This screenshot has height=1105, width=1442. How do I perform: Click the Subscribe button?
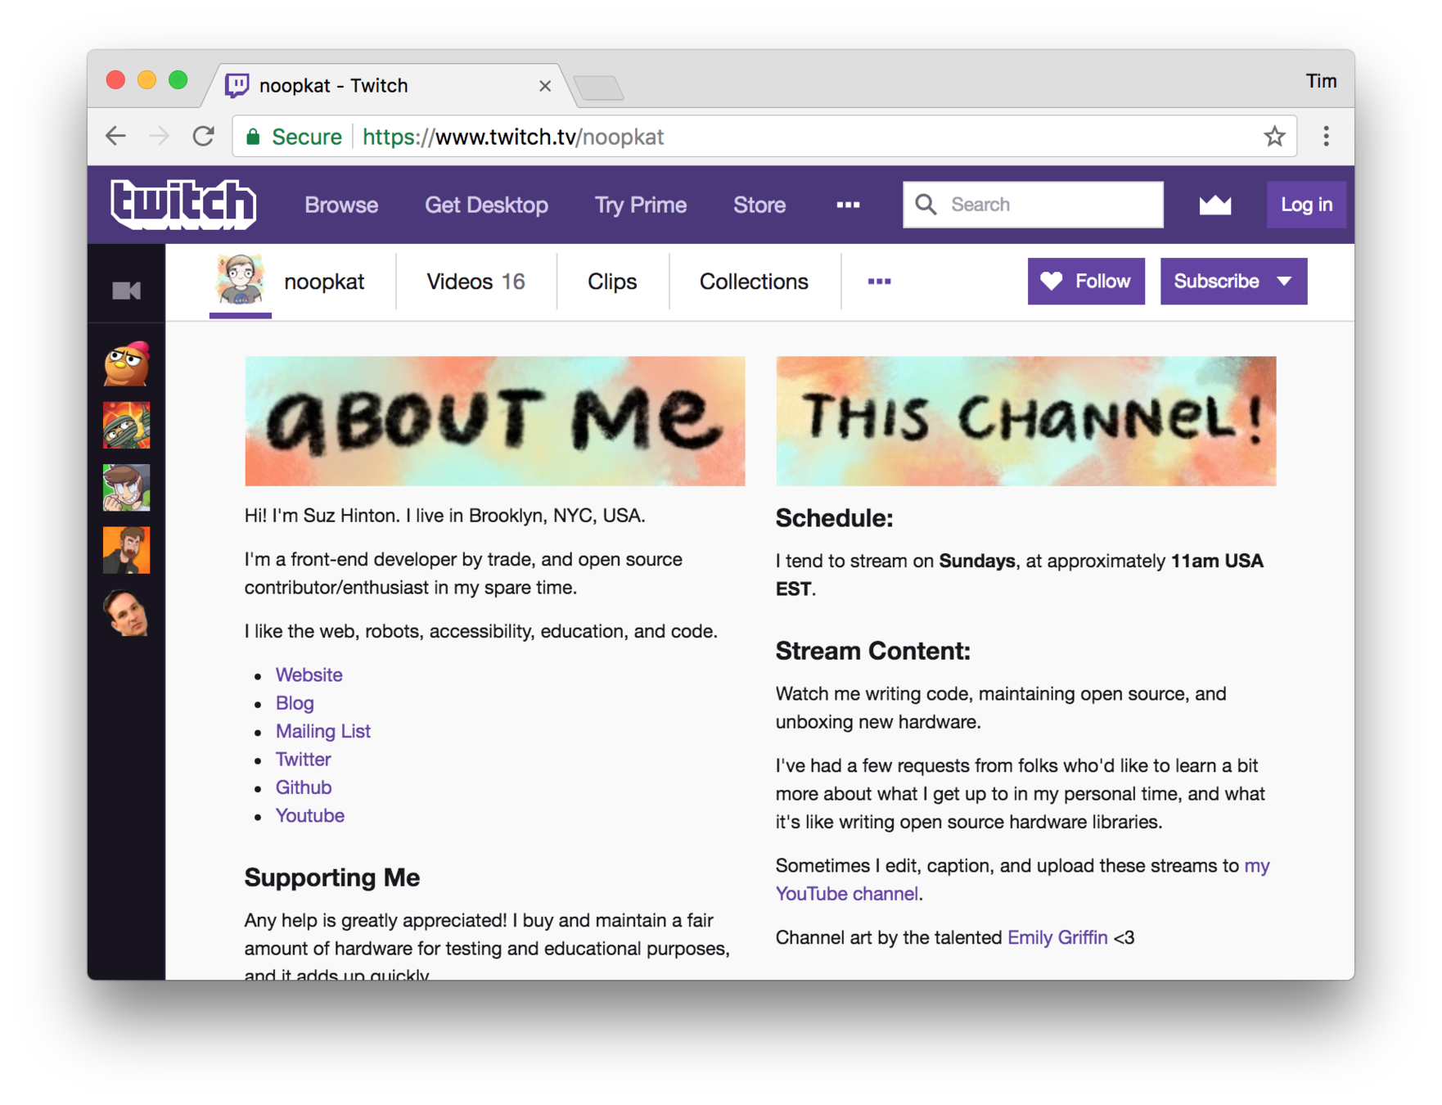click(1233, 282)
